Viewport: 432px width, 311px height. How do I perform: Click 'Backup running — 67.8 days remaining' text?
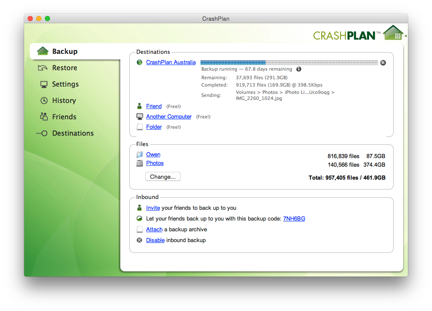point(247,69)
